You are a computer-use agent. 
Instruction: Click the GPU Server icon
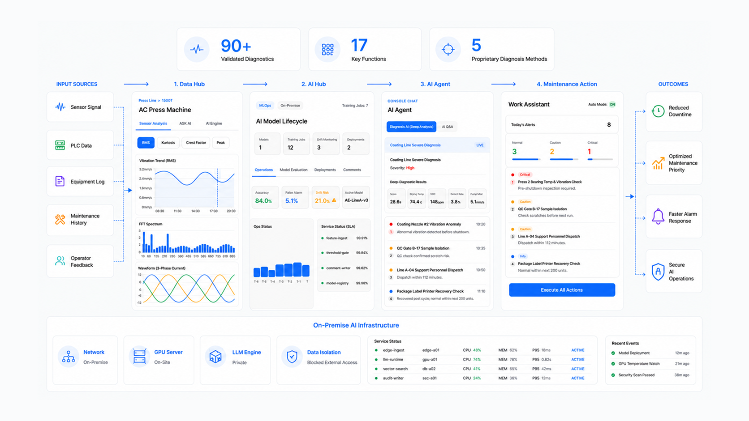point(139,357)
